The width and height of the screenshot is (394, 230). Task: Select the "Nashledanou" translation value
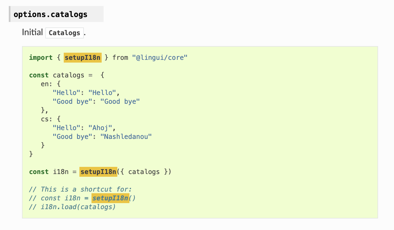(x=126, y=136)
